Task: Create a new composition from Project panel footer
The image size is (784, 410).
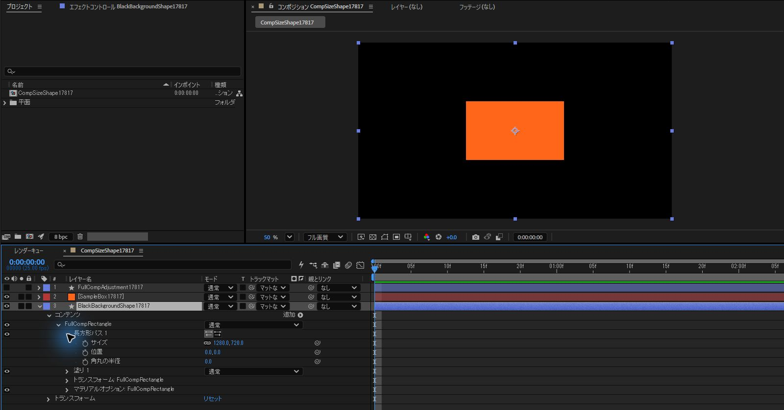Action: tap(29, 237)
